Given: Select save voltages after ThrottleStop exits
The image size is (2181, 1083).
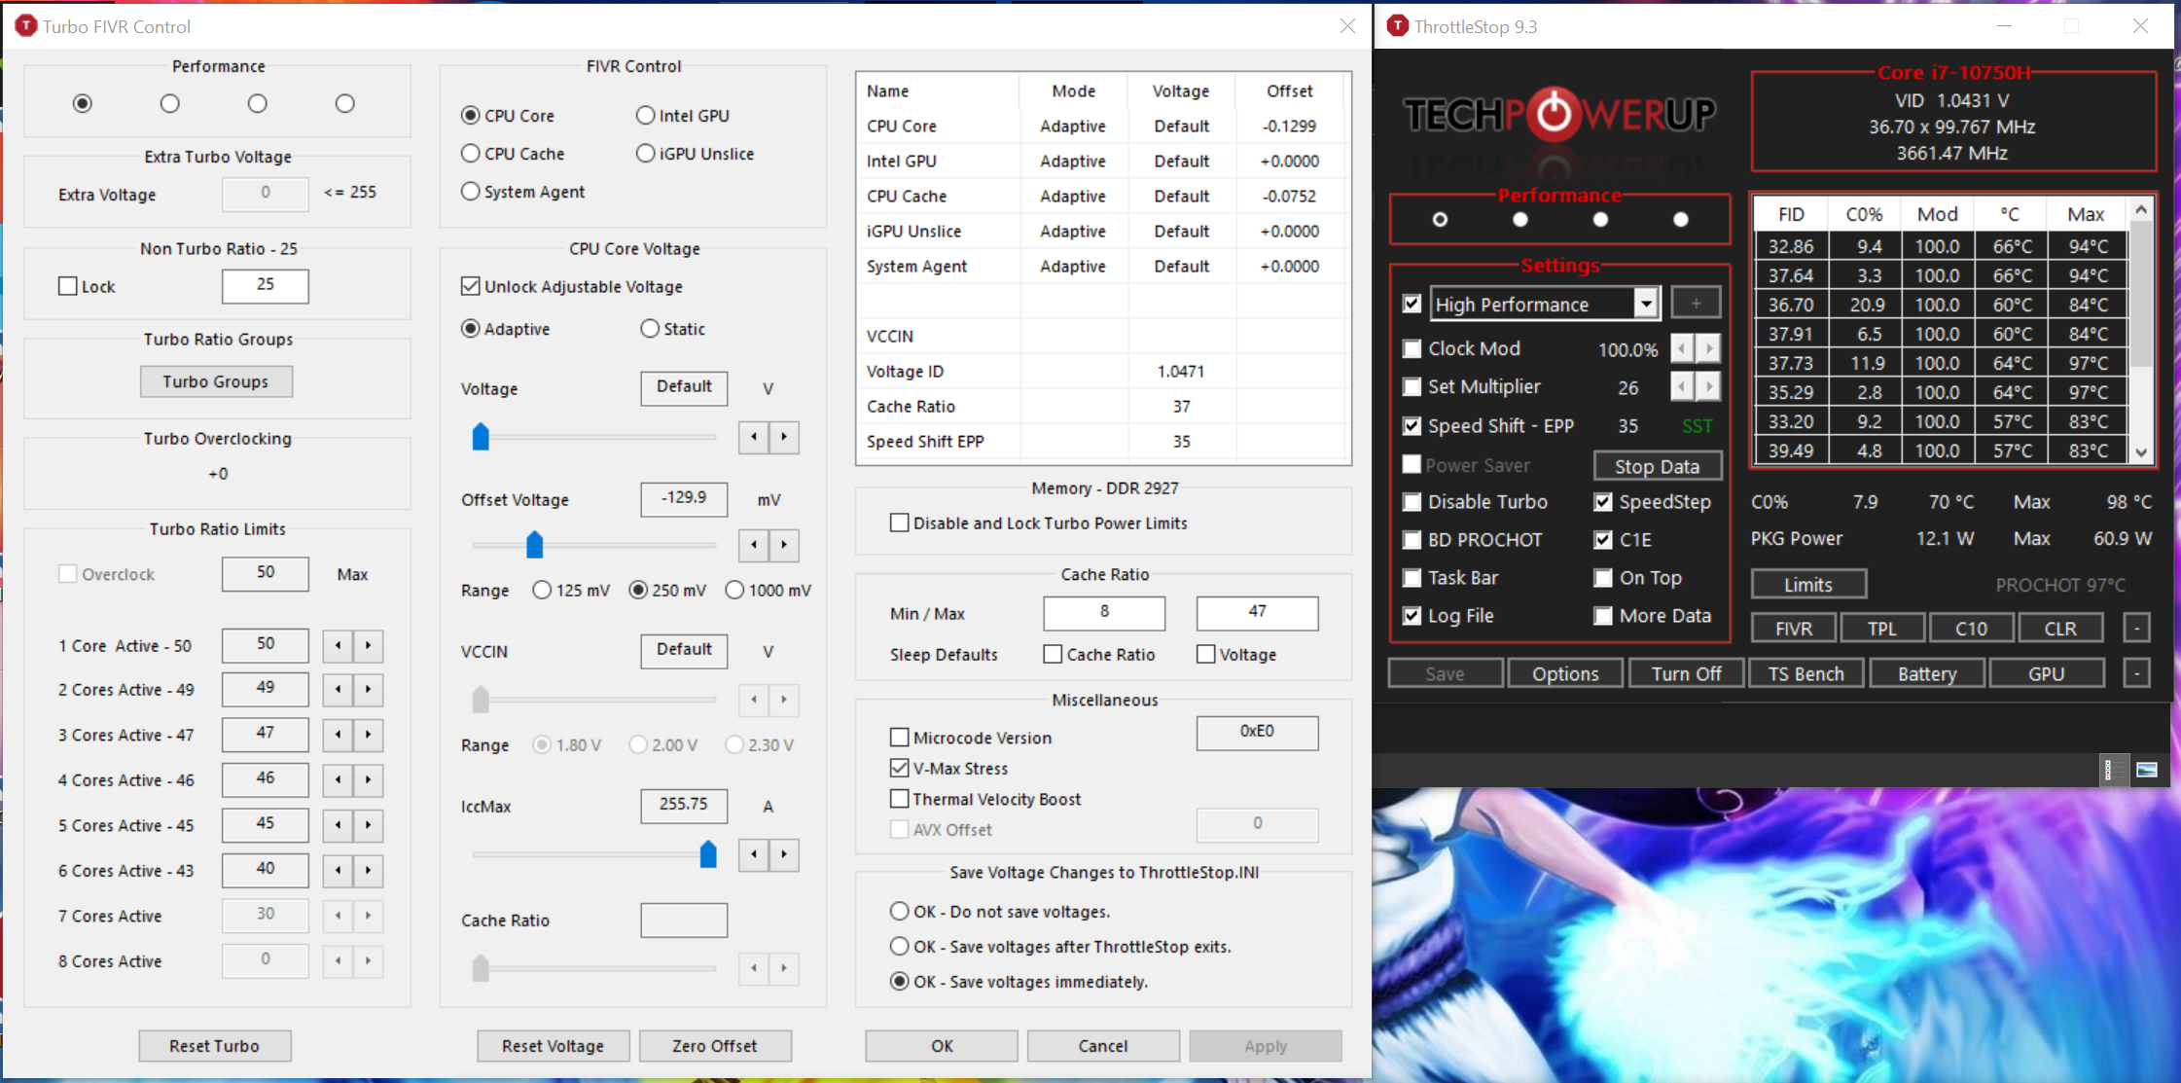Looking at the screenshot, I should (x=900, y=946).
